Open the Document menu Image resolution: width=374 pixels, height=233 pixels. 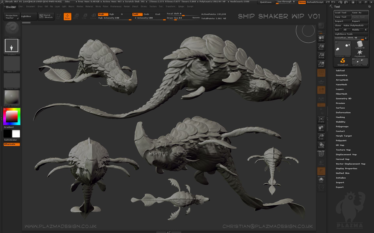pyautogui.click(x=30, y=6)
